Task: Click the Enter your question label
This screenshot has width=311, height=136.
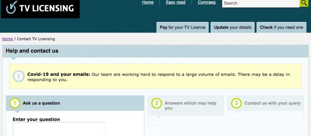Action: click(x=36, y=119)
